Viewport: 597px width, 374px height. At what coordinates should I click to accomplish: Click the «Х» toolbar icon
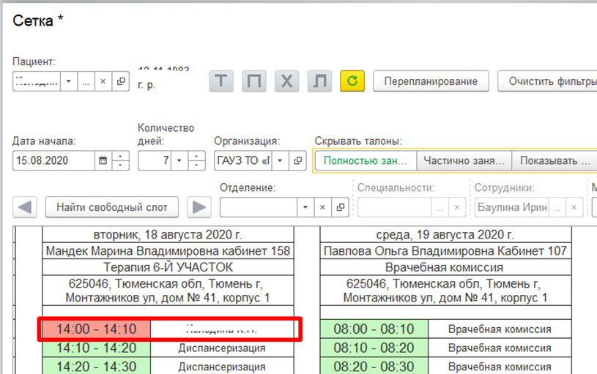[286, 81]
